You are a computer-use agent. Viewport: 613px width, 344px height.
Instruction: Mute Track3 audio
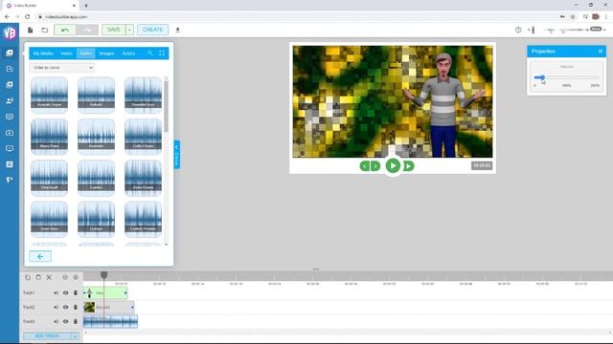tap(56, 321)
